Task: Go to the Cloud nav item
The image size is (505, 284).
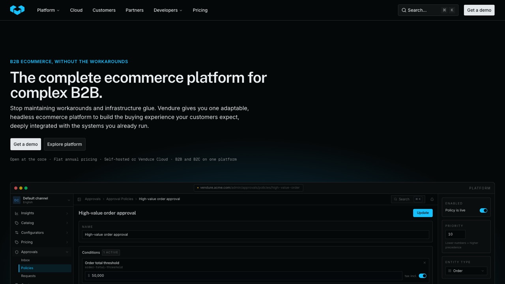Action: coord(76,10)
